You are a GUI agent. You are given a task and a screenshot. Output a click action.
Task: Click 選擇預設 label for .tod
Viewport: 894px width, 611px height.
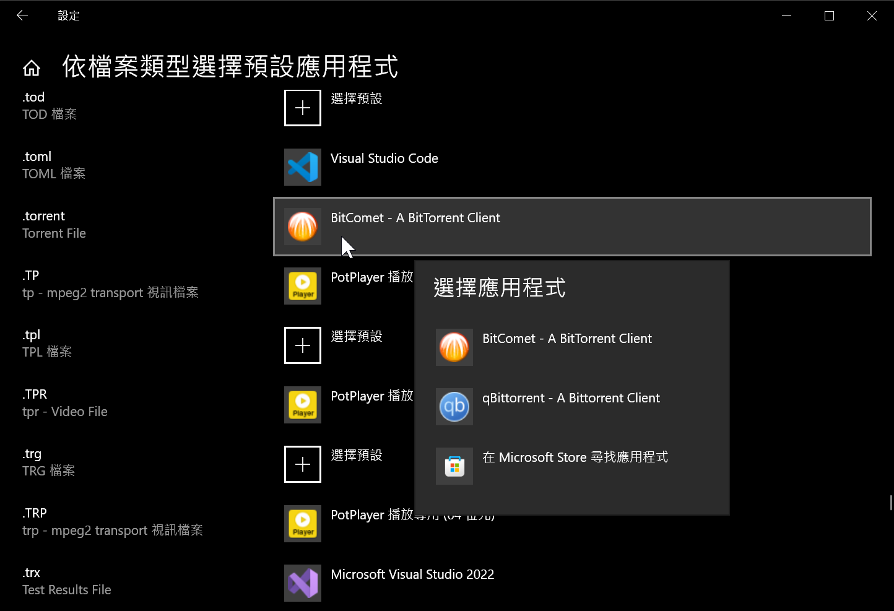point(357,98)
